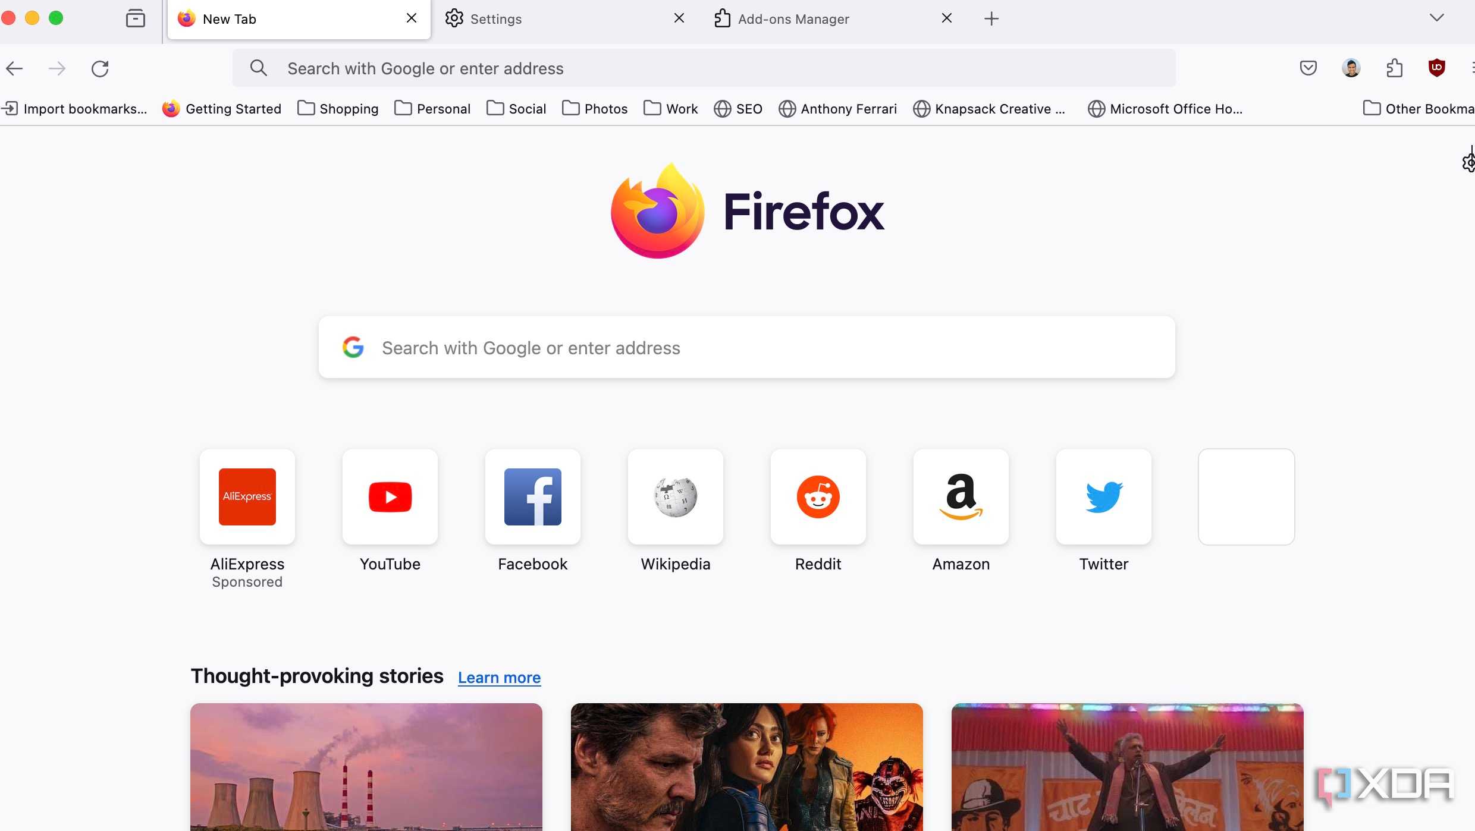Open the Amazon shortcut tile
This screenshot has height=831, width=1475.
[x=961, y=497]
